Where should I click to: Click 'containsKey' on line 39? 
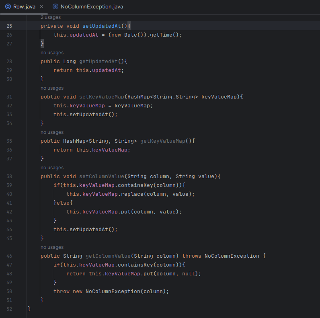(x=135, y=185)
